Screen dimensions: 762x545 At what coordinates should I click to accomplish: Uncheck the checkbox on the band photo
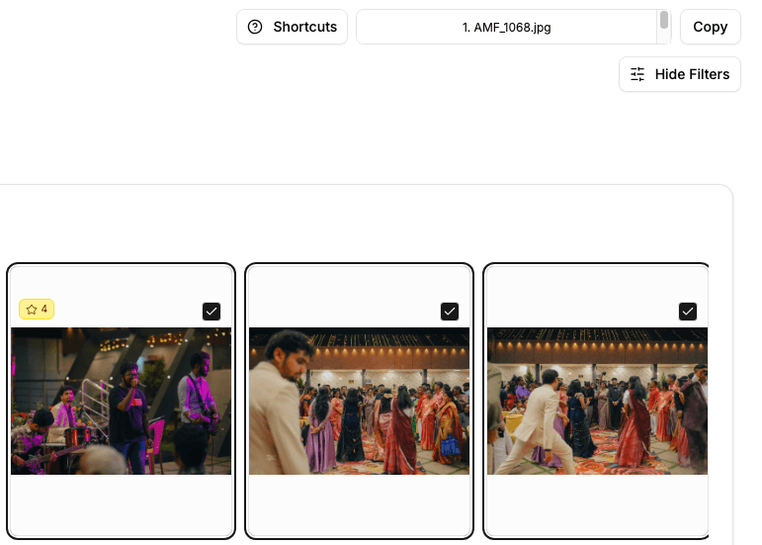212,312
